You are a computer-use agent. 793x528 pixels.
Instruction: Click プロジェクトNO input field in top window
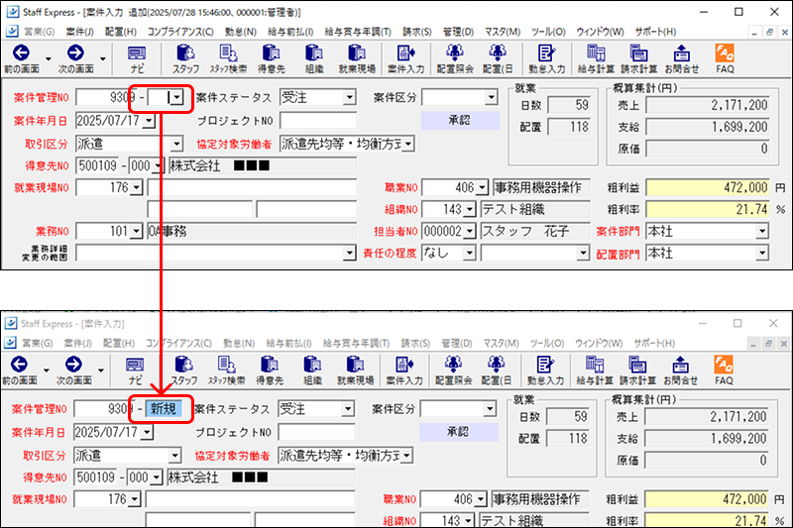(318, 121)
